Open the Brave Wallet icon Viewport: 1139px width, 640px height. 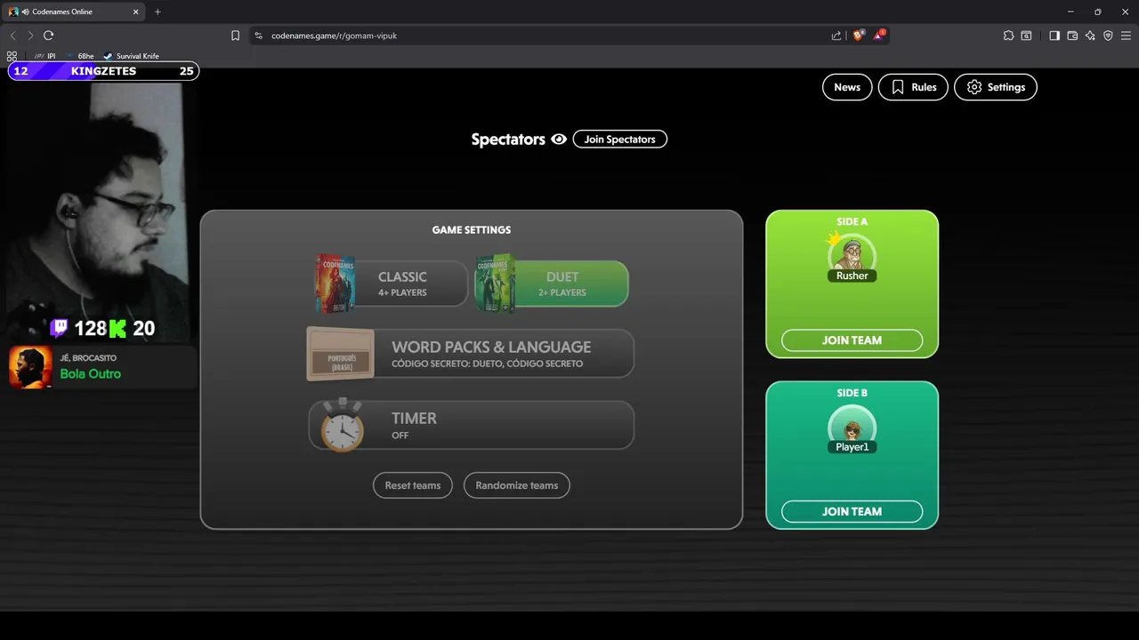coord(1072,36)
